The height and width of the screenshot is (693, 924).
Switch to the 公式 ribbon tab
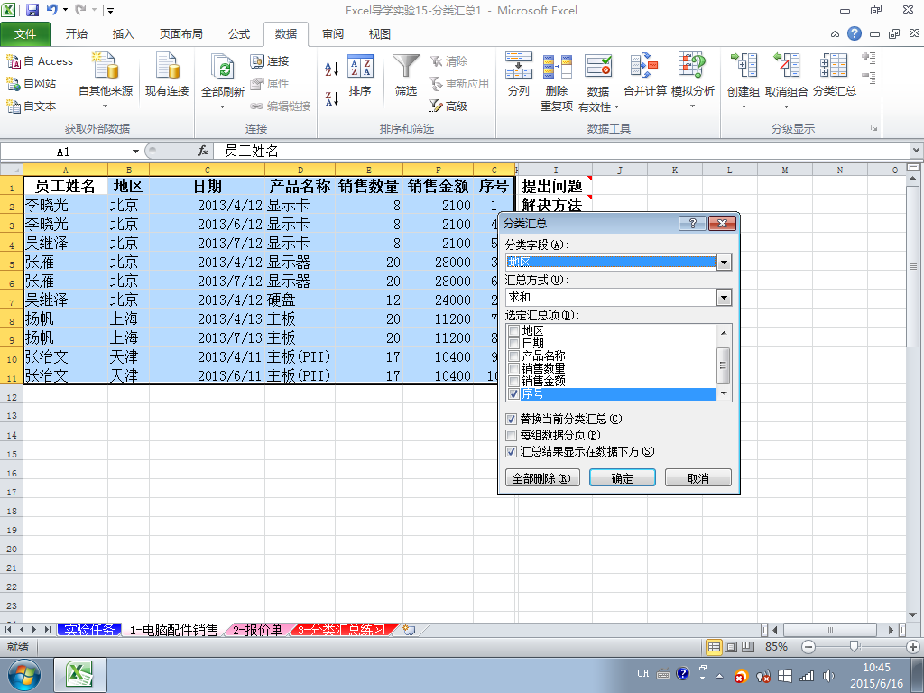(x=239, y=34)
